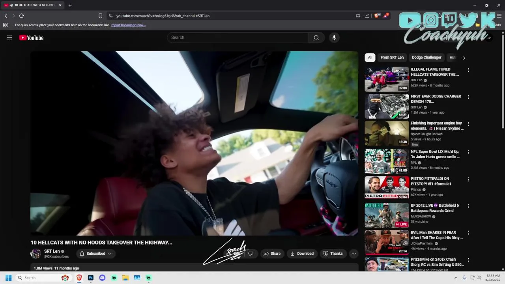Open options for NFL Super Bowl video
The image size is (505, 284).
(468, 152)
